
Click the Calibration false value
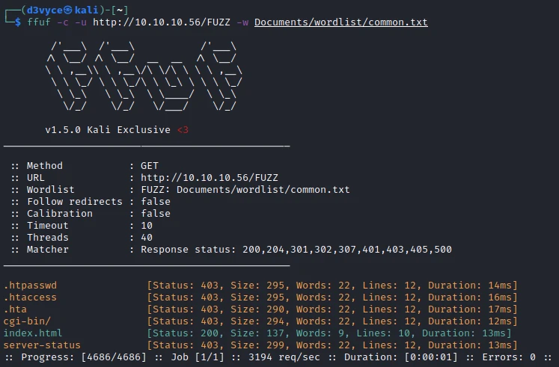tap(156, 214)
